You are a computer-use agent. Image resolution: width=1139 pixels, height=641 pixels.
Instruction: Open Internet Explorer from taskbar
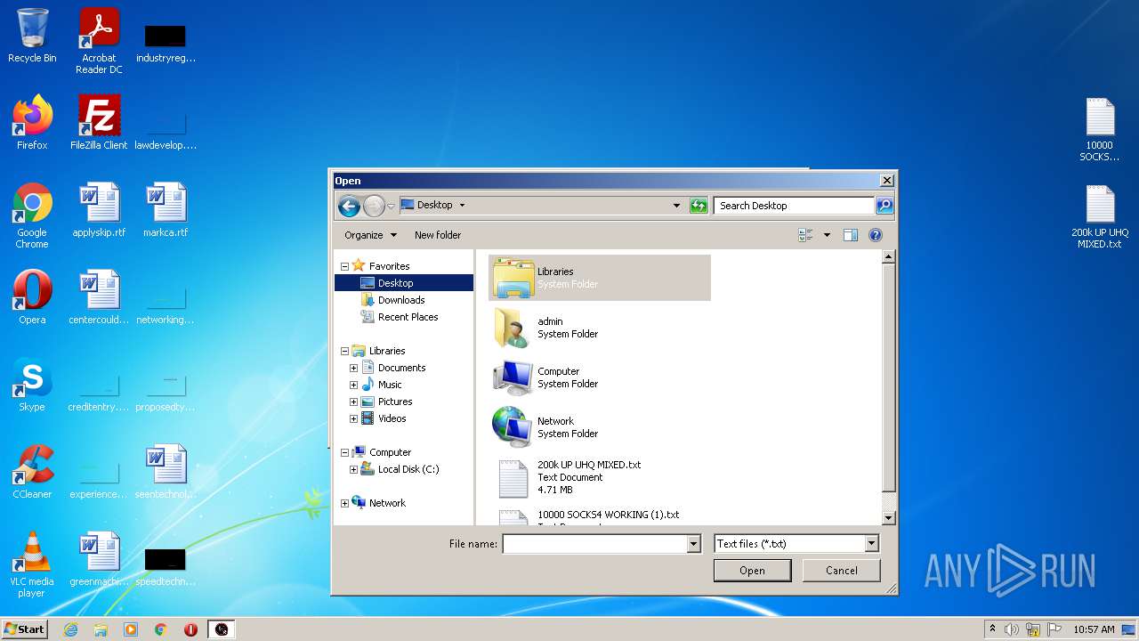point(70,629)
